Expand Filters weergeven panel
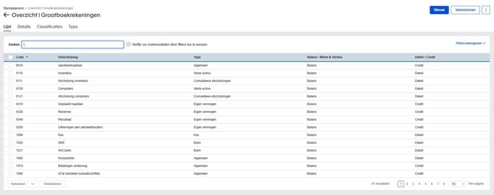The height and width of the screenshot is (195, 494). pos(470,43)
